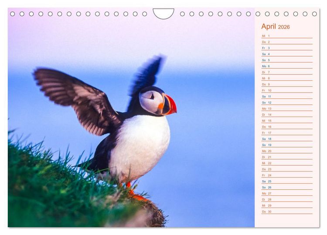Select the Mo 20 date row
327x235 pixels.
pos(287,151)
